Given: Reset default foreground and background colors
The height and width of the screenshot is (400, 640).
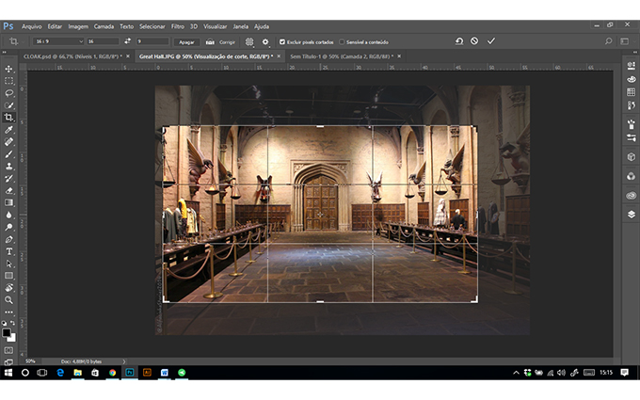Looking at the screenshot, I should click(x=4, y=323).
